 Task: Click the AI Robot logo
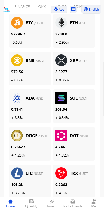point(7,9)
